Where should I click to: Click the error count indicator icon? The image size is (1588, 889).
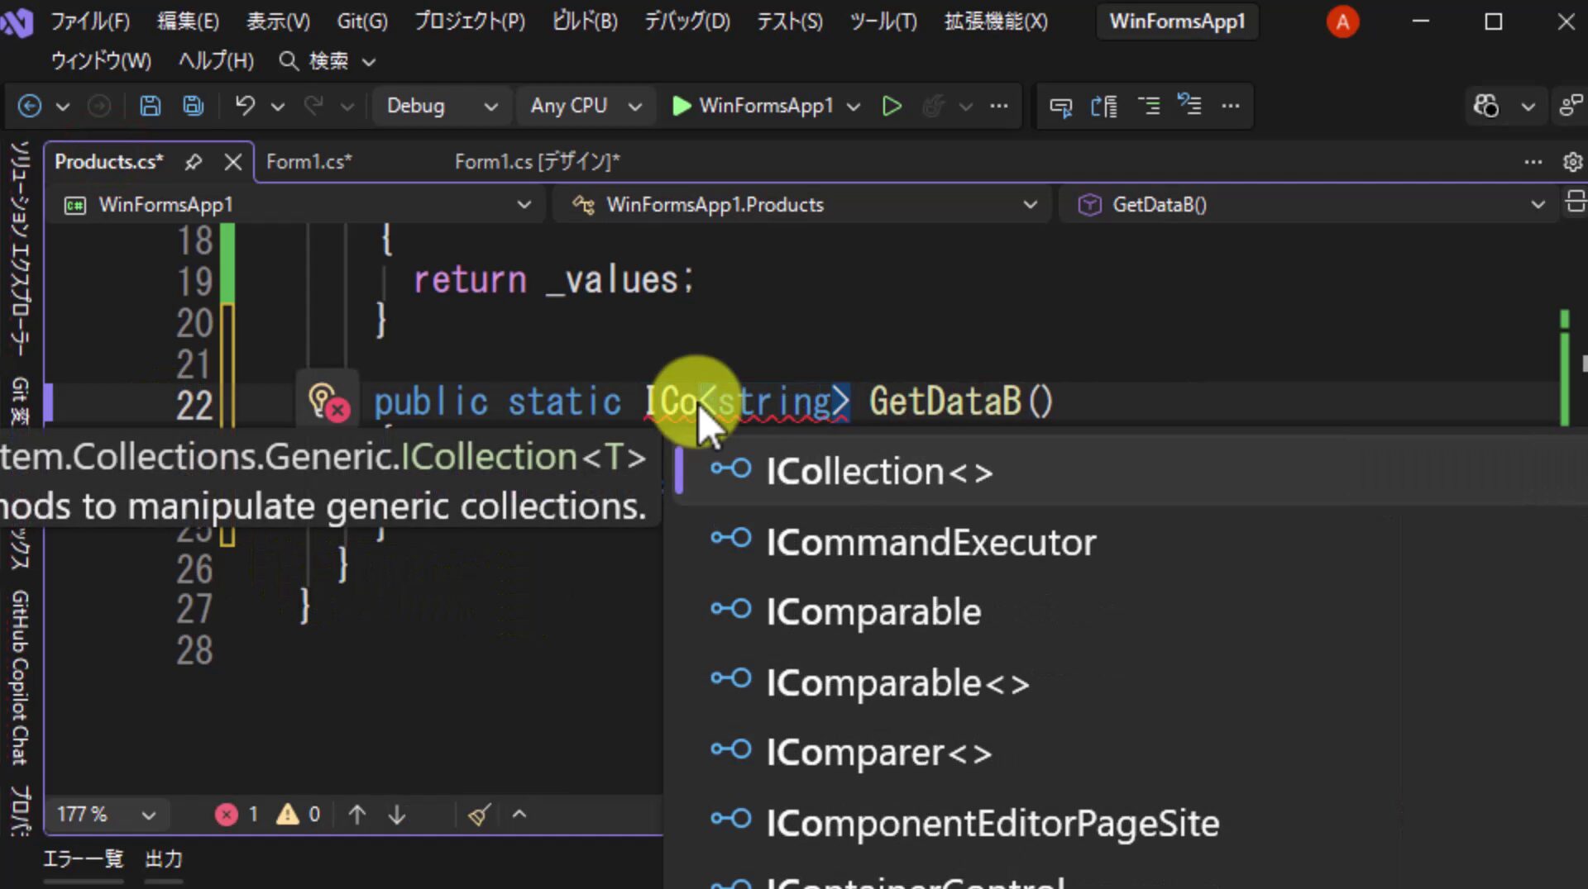point(227,815)
